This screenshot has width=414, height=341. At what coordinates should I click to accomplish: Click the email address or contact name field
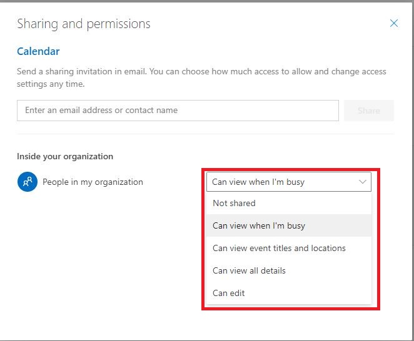178,111
